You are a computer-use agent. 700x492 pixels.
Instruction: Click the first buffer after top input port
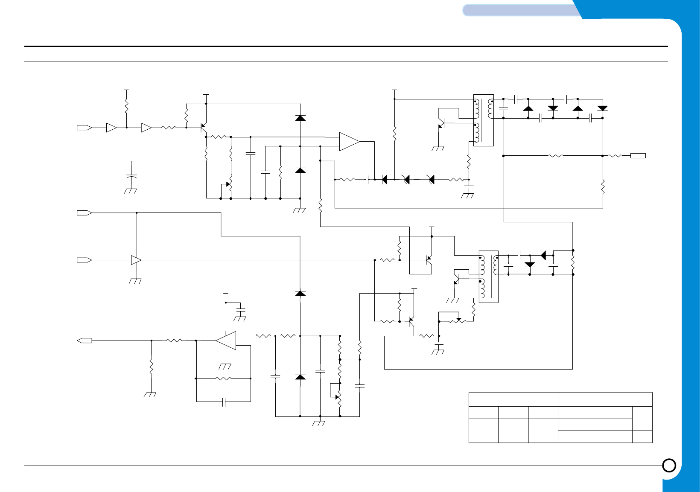click(x=111, y=128)
